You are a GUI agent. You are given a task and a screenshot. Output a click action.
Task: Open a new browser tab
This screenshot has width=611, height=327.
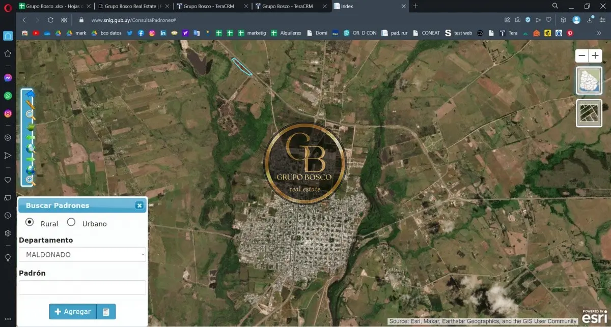(x=415, y=6)
